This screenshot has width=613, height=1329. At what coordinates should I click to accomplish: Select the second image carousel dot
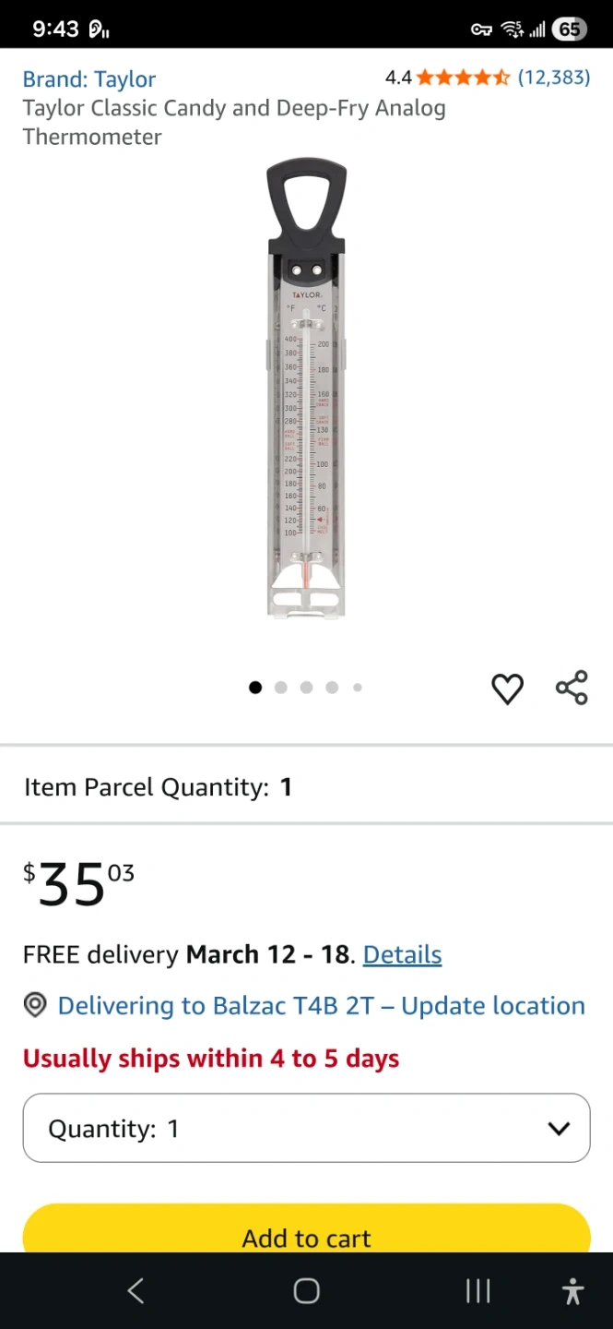click(281, 687)
